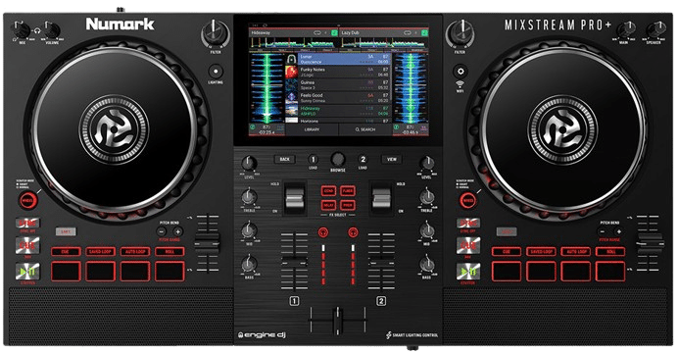Open Search on the touchscreen display
The image size is (679, 353).
pyautogui.click(x=365, y=129)
